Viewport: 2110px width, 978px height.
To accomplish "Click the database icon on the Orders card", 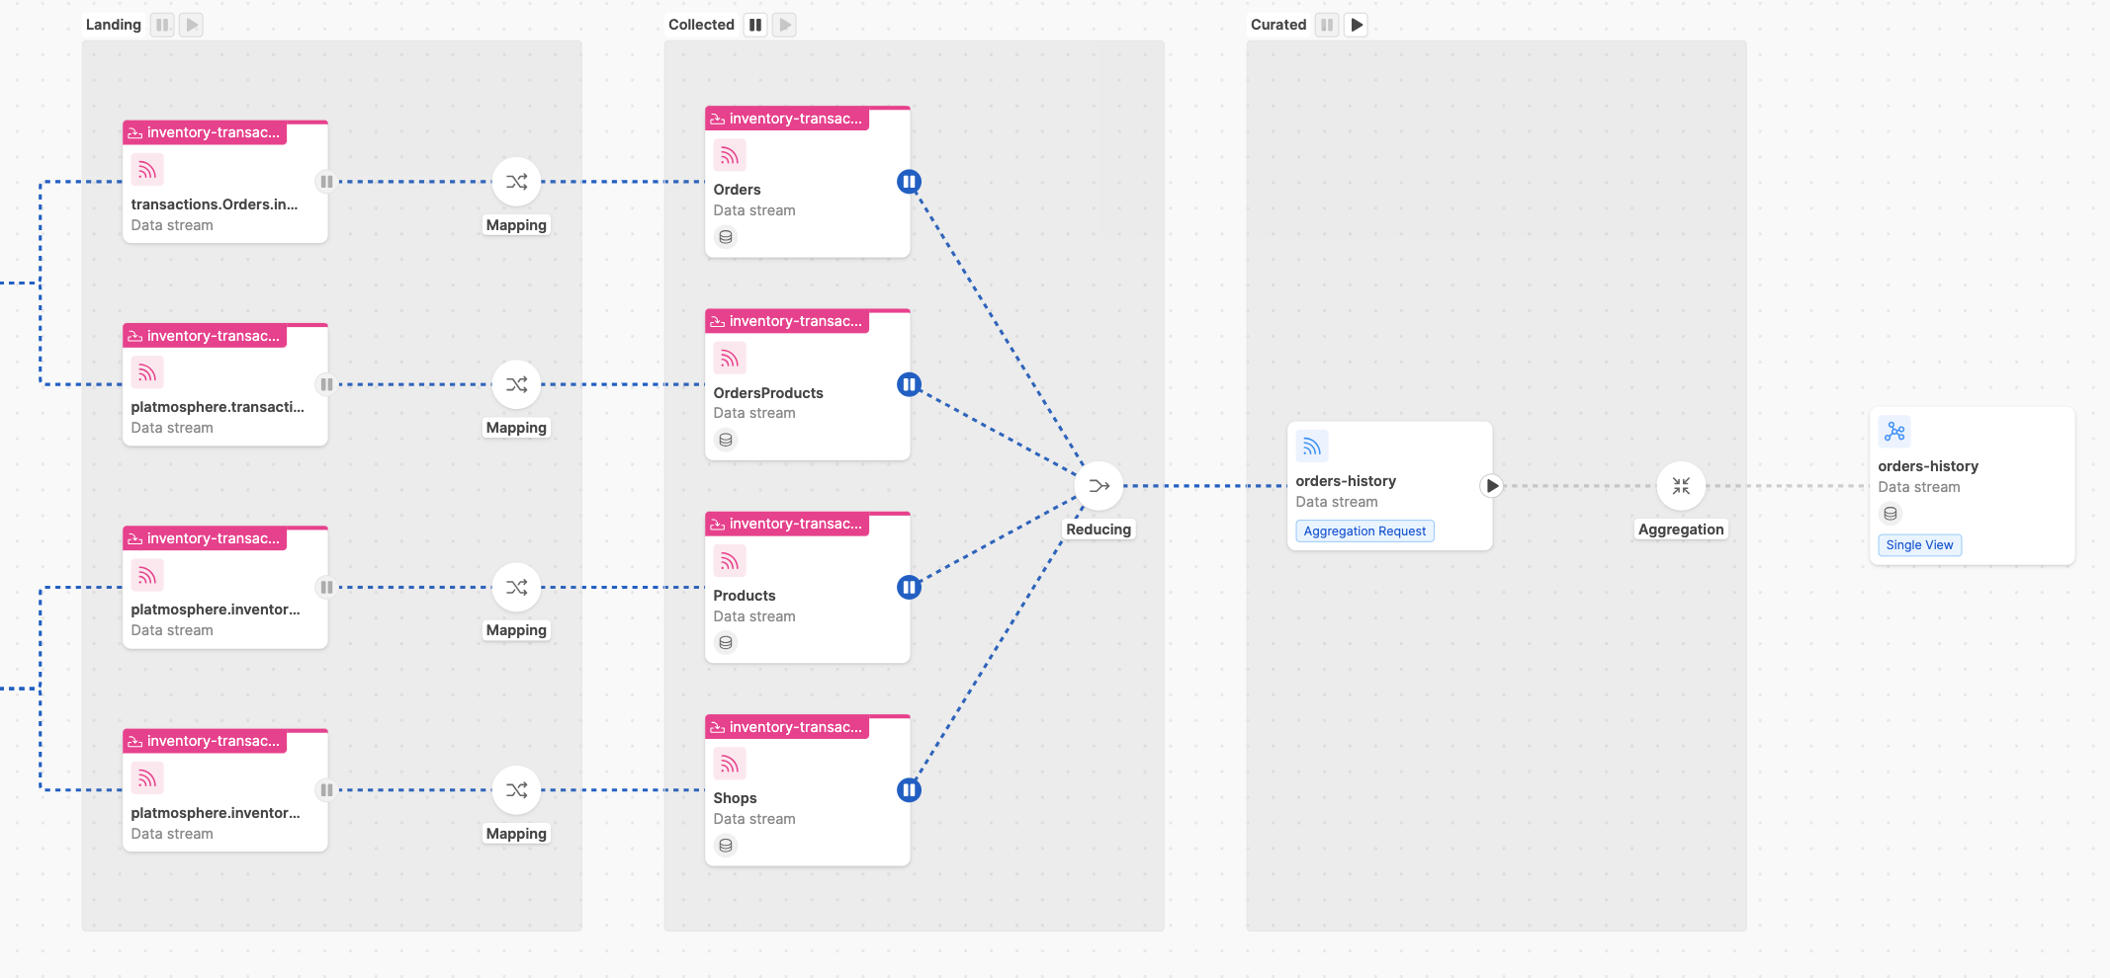I will 726,237.
